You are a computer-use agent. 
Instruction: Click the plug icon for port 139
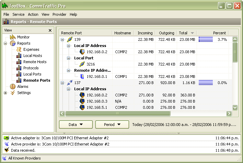point(70,39)
